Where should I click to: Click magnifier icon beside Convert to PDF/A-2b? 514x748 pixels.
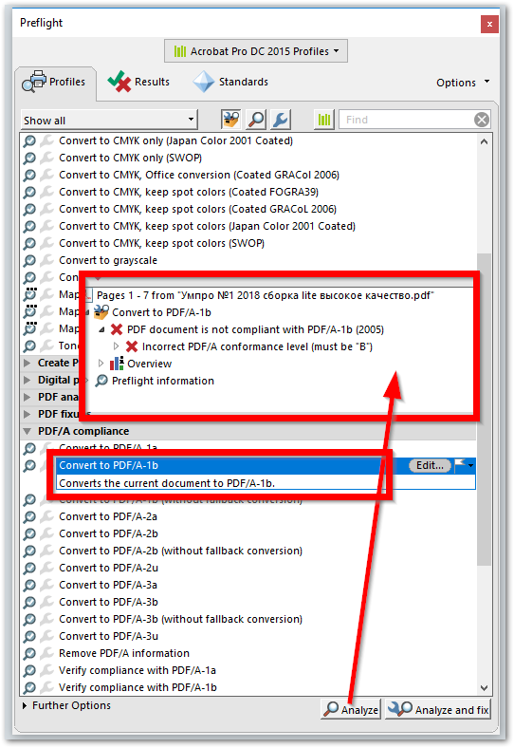pos(29,533)
